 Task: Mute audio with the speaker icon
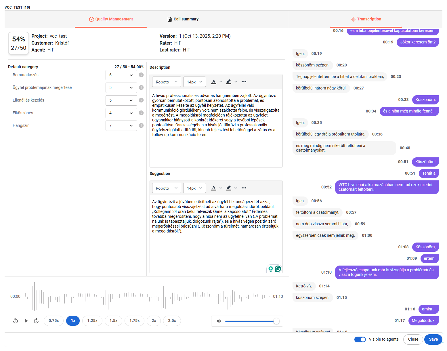[x=219, y=321]
